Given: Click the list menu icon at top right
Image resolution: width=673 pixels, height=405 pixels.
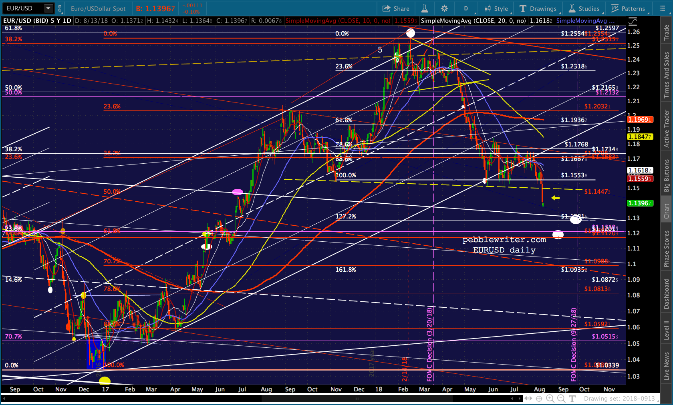Looking at the screenshot, I should coord(662,8).
